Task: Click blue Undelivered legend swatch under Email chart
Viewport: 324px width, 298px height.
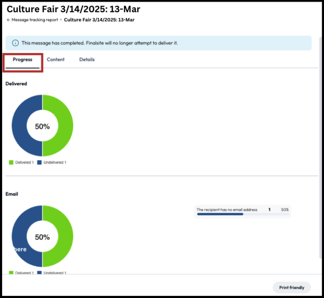Action: [x=39, y=273]
